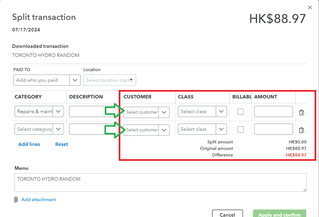This screenshot has width=319, height=217.
Task: Click the Split amount label
Action: coord(220,142)
